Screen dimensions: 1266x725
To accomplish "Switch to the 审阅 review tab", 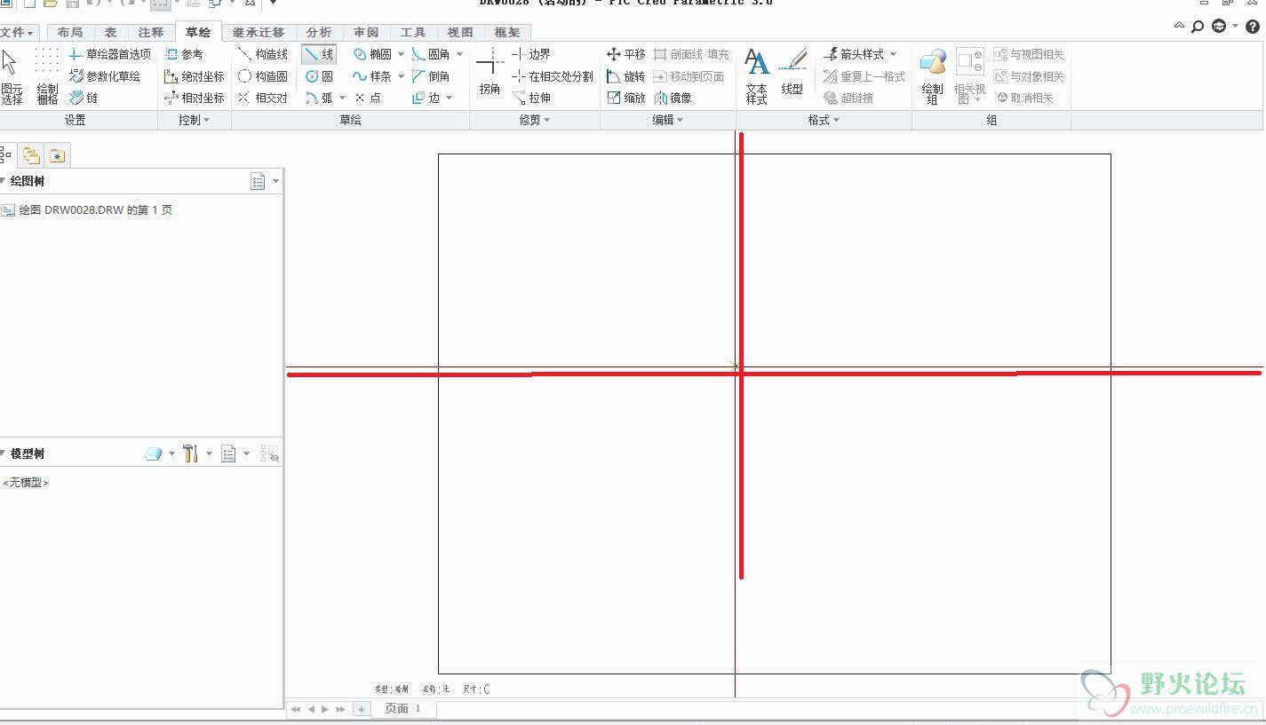I will (366, 32).
